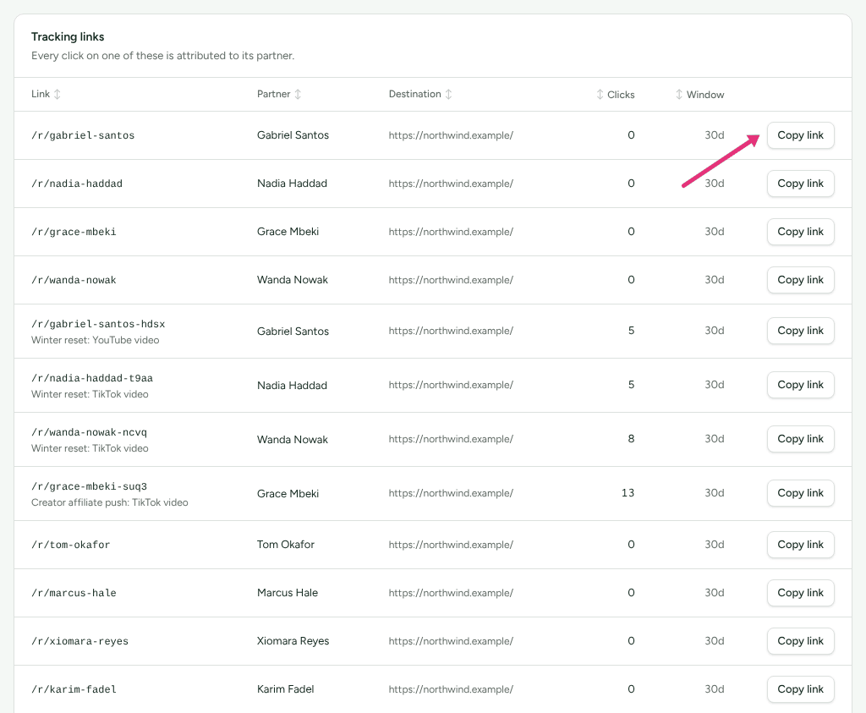Copy link for /r/gabriel-santos-hdsx

point(800,331)
